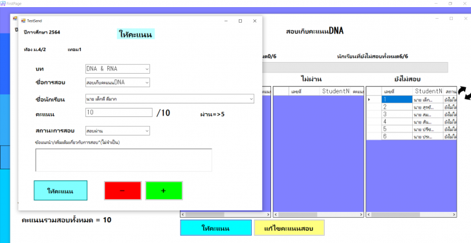This screenshot has width=471, height=243.
Task: Click the green plus button
Action: tap(164, 191)
